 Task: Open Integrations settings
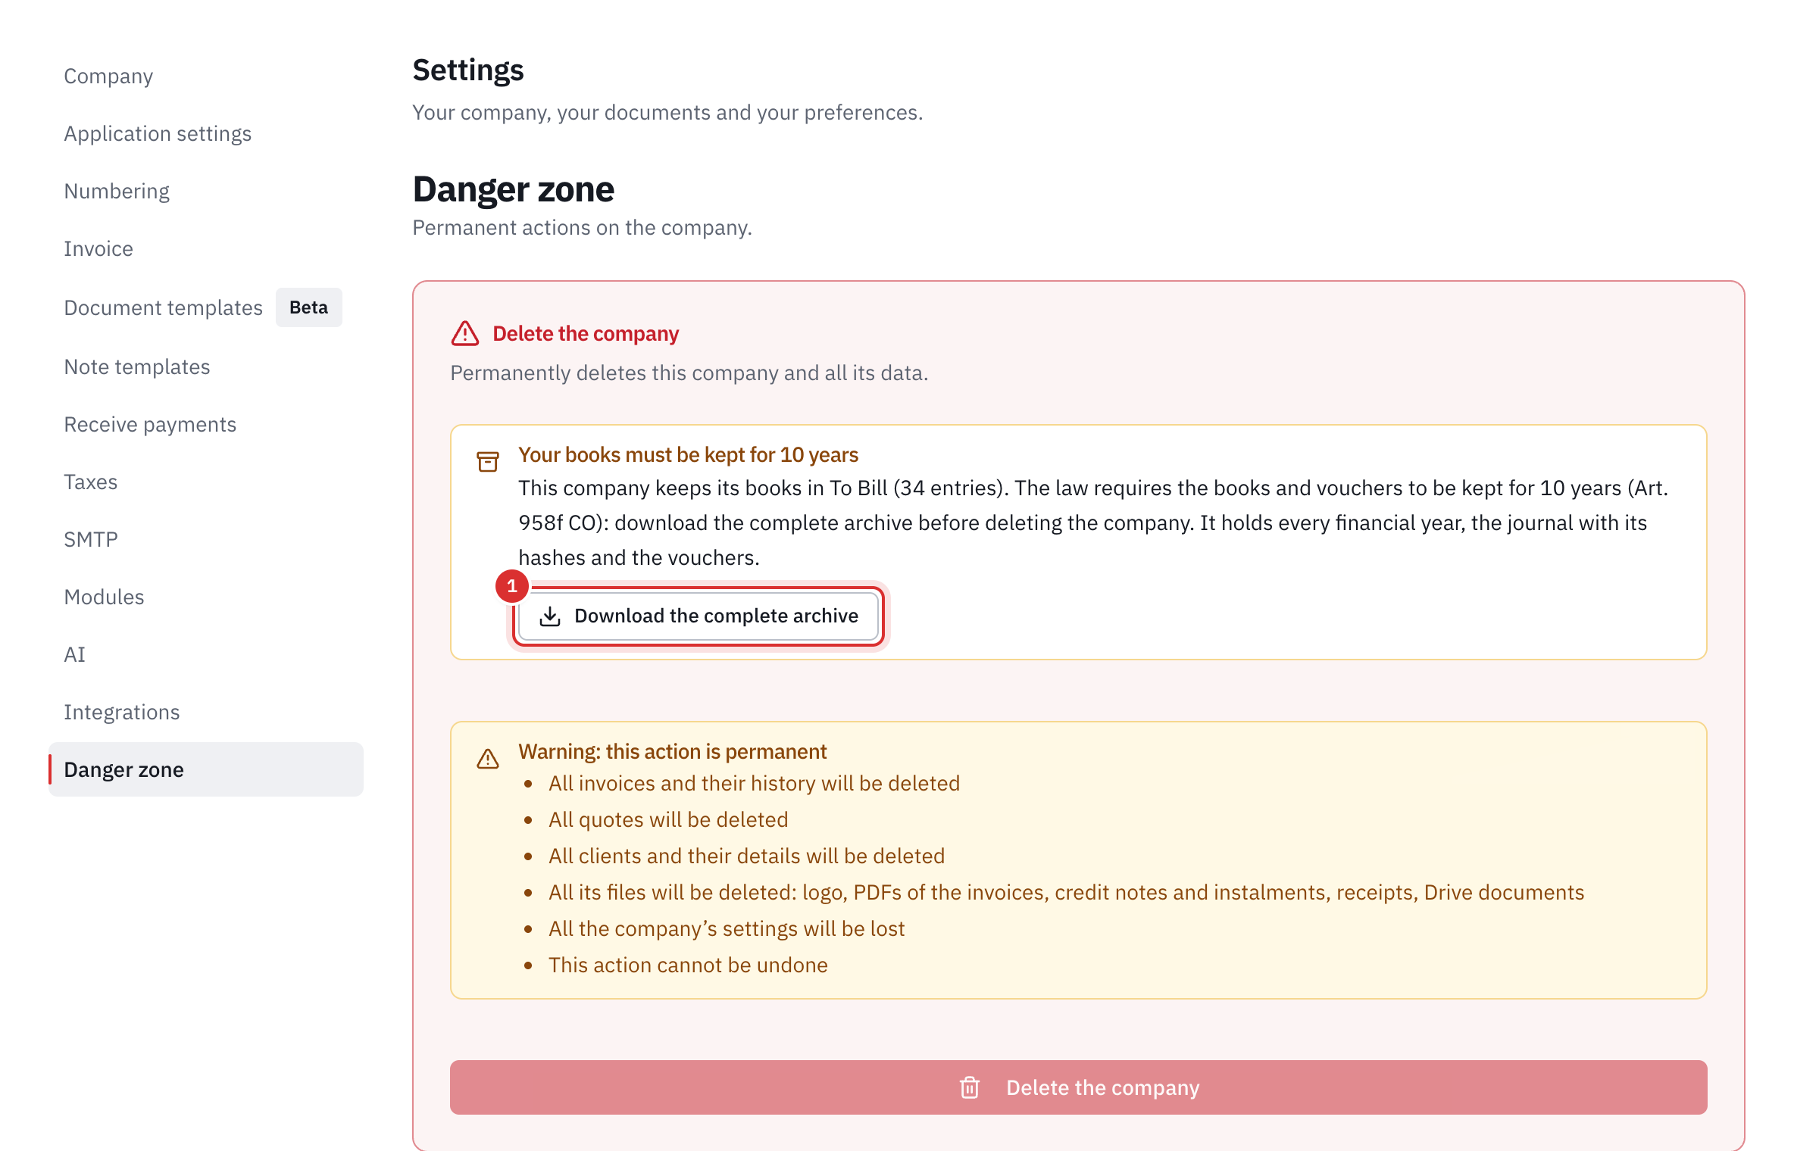[x=122, y=712]
